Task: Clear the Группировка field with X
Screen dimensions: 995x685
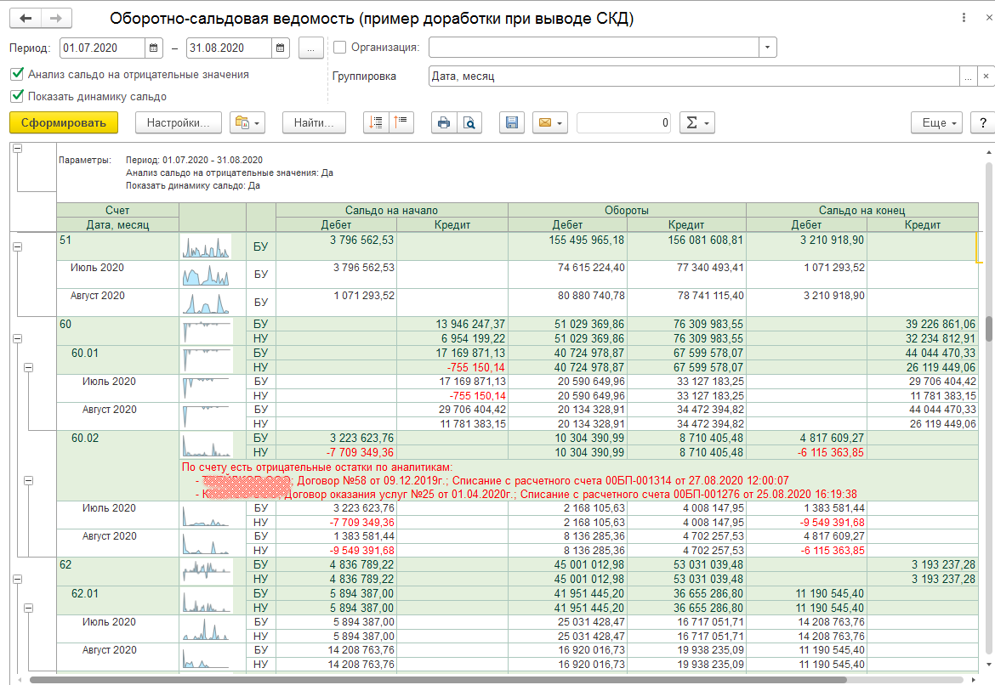Action: pos(986,76)
